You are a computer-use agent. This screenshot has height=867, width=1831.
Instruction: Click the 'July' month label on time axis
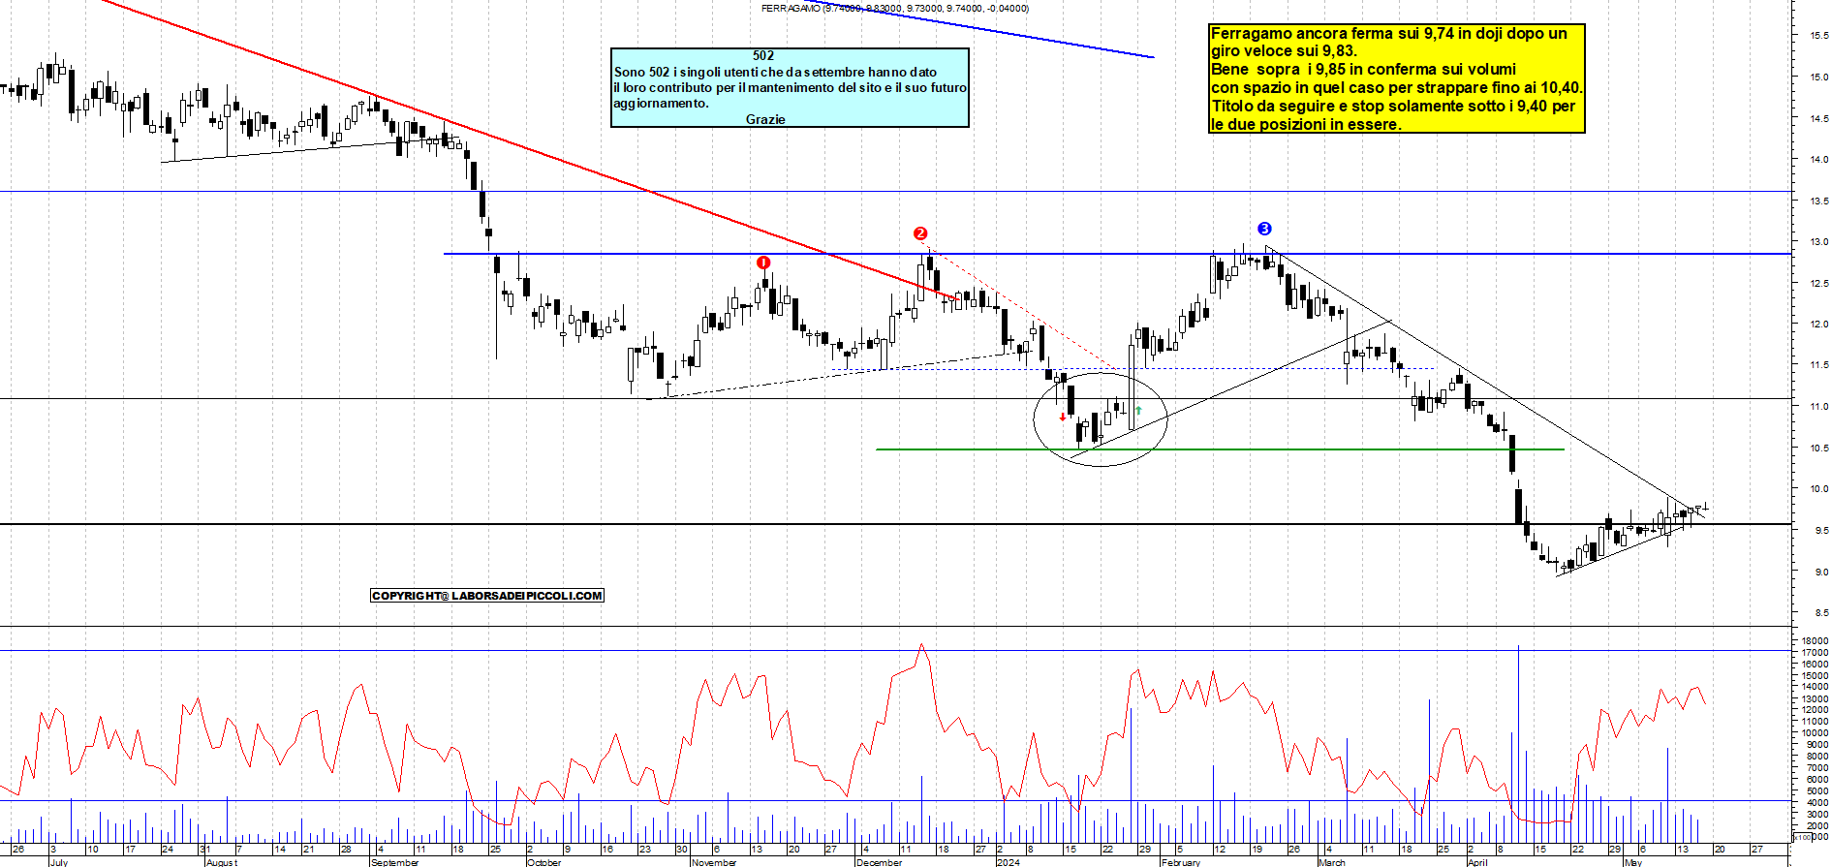pyautogui.click(x=59, y=862)
